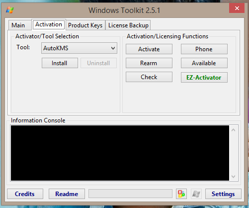Image resolution: width=249 pixels, height=208 pixels.
Task: Click the Check button
Action: click(x=149, y=77)
